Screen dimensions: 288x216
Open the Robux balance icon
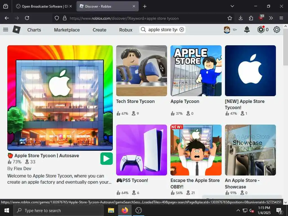pyautogui.click(x=261, y=30)
